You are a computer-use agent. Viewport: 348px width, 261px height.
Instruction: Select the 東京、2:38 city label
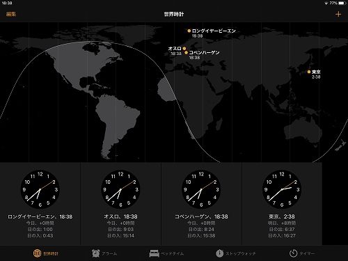[x=282, y=216]
